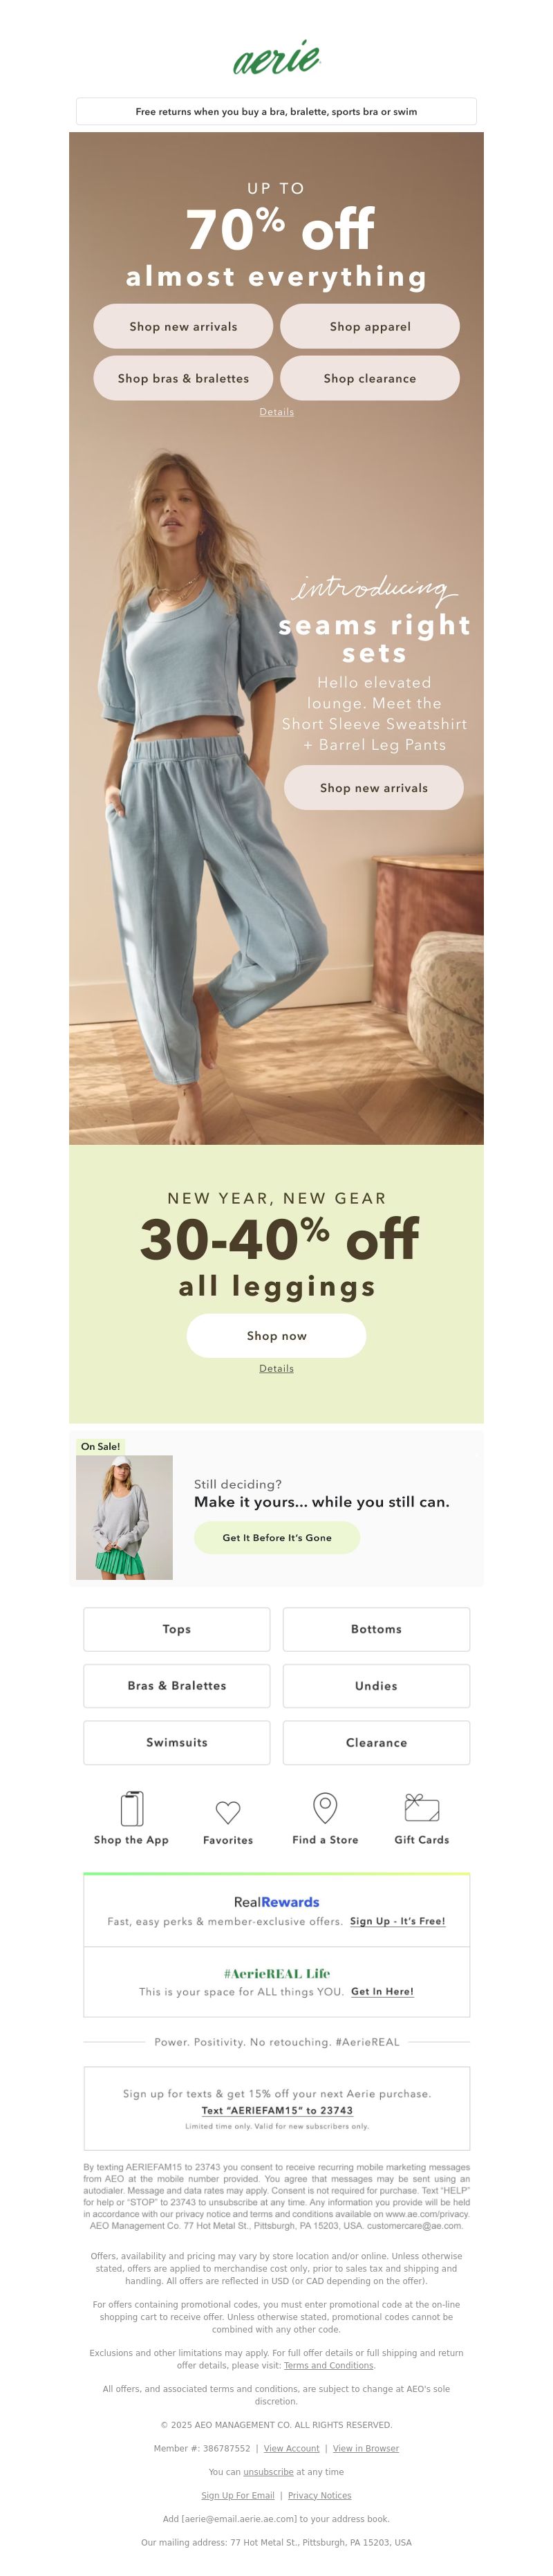Select the Favorites heart icon

point(228,1811)
